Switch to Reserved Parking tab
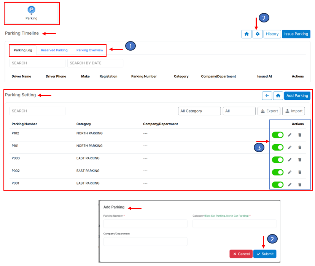This screenshot has width=315, height=266. point(54,50)
